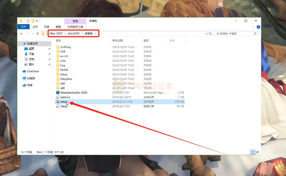Switch to the 查看 ribbon tab

[58, 27]
